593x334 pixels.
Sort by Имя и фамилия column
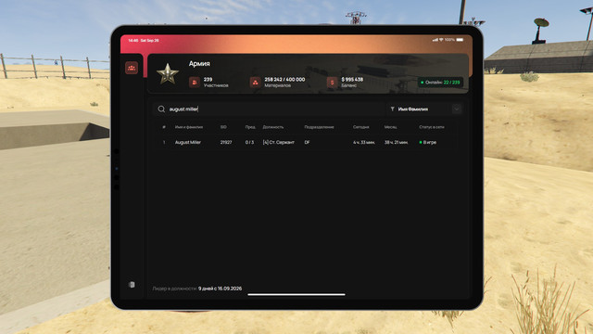point(189,127)
